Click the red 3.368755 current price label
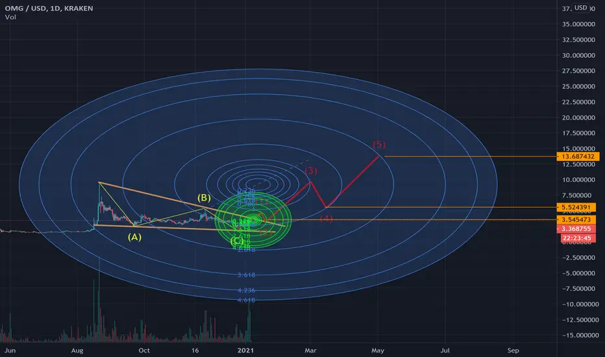The image size is (605, 357). pyautogui.click(x=576, y=229)
